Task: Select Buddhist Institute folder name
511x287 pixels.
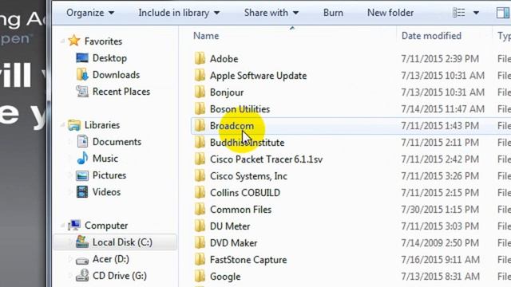Action: click(x=247, y=143)
